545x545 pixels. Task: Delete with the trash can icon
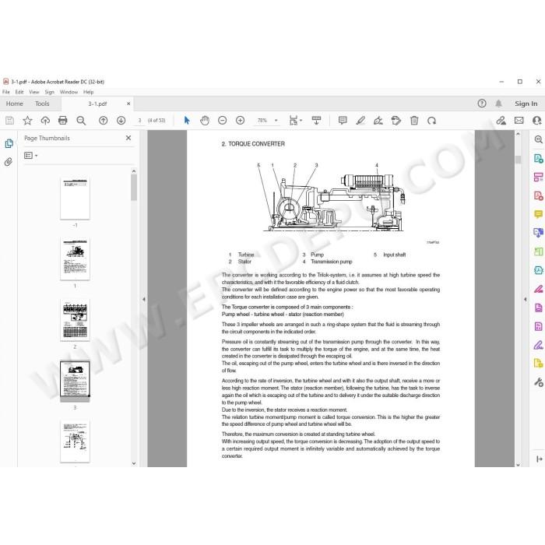pyautogui.click(x=414, y=121)
